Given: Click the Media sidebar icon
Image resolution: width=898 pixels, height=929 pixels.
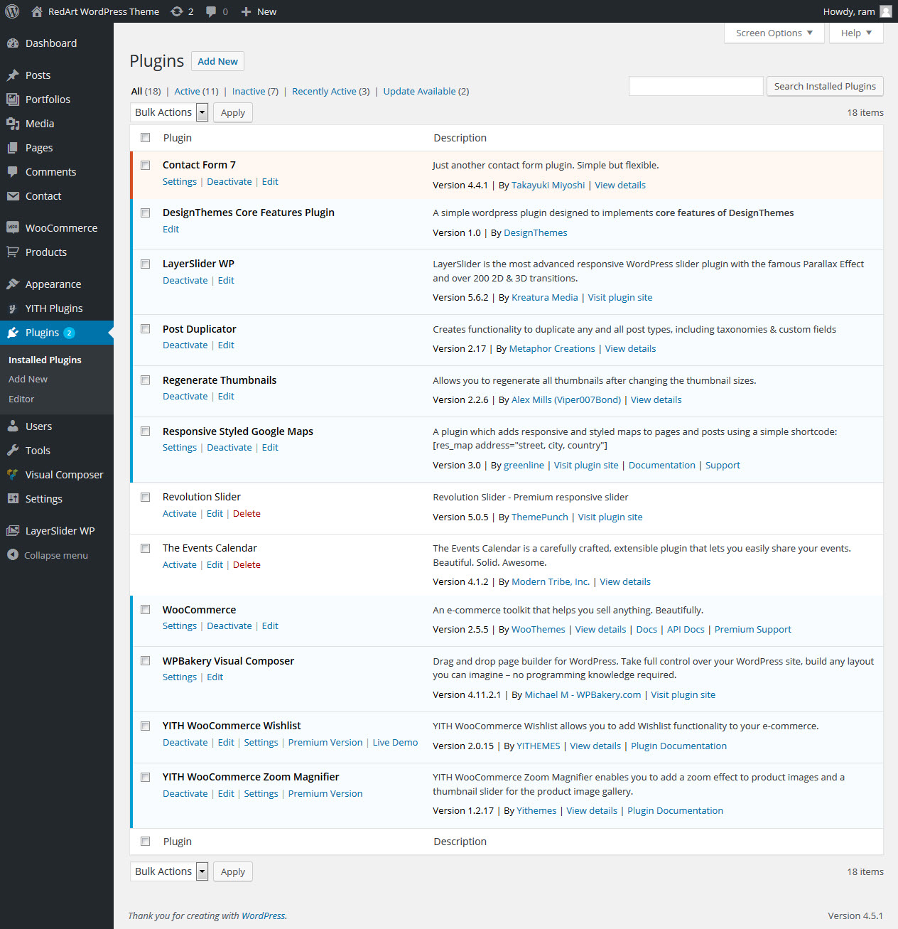Looking at the screenshot, I should (x=13, y=124).
